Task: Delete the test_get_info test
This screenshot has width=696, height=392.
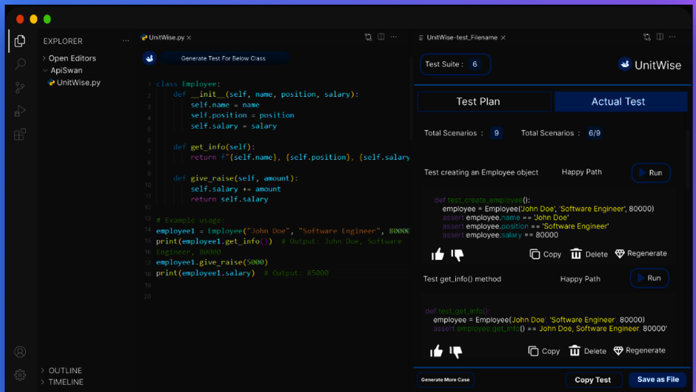Action: 587,351
